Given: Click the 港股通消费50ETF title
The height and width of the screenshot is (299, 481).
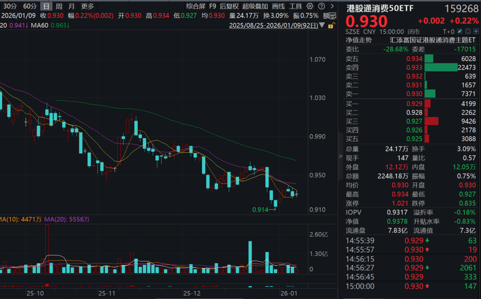Looking at the screenshot, I should pyautogui.click(x=380, y=8).
